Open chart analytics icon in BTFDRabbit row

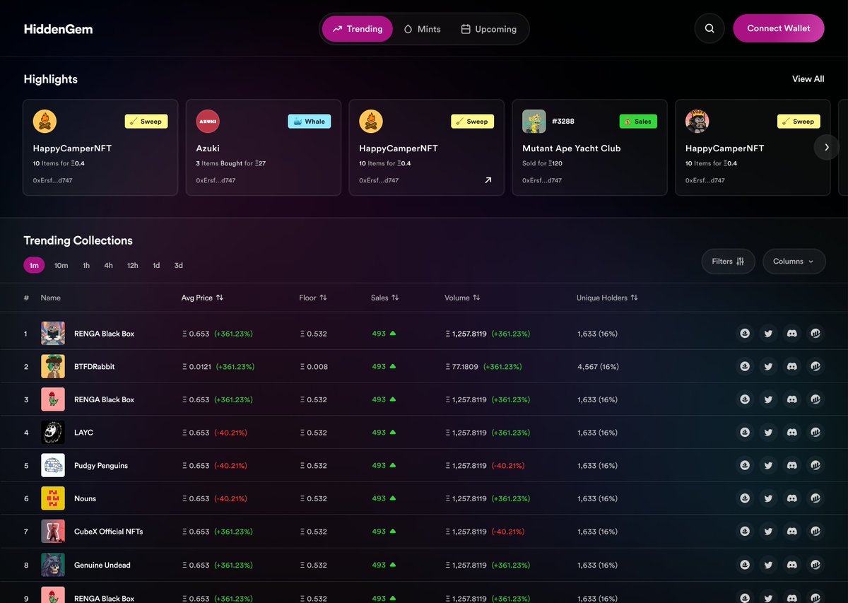pos(815,366)
